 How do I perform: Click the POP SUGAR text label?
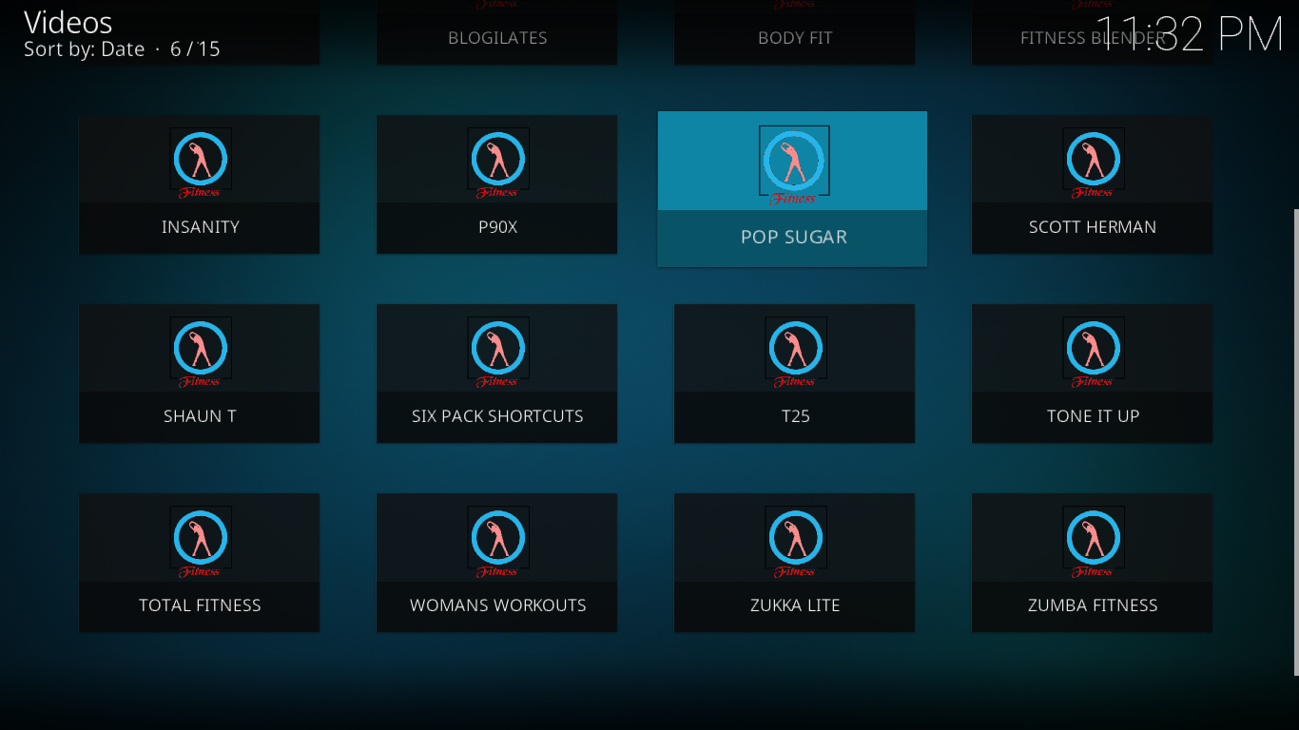coord(794,238)
